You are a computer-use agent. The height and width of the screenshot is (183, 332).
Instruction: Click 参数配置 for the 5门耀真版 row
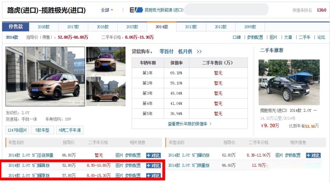pyautogui.click(x=133, y=166)
